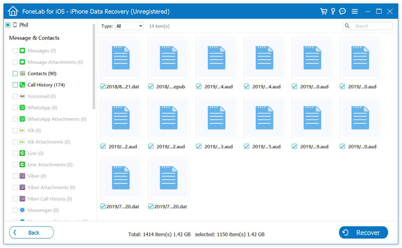Uncheck the 2019/...5.aud file checkbox
The width and height of the screenshot is (402, 248).
click(247, 146)
